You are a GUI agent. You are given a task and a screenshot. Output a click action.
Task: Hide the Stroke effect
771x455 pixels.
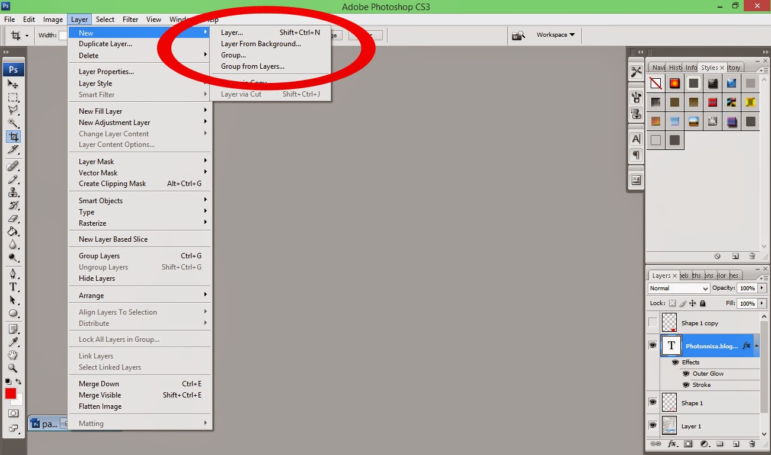[x=686, y=385]
